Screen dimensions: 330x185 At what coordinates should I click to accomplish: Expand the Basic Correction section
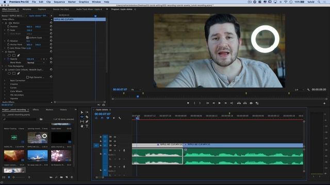tap(5, 81)
